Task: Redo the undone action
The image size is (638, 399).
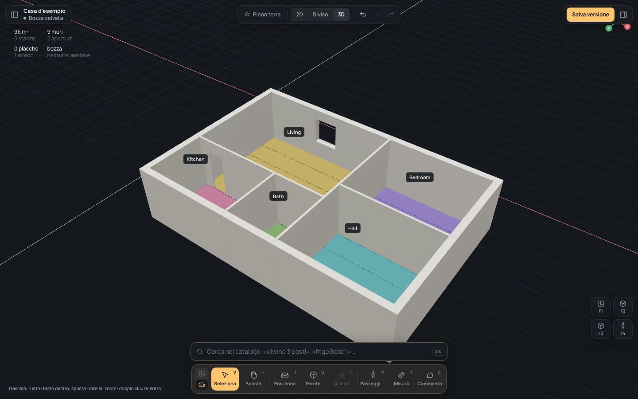Action: [391, 15]
